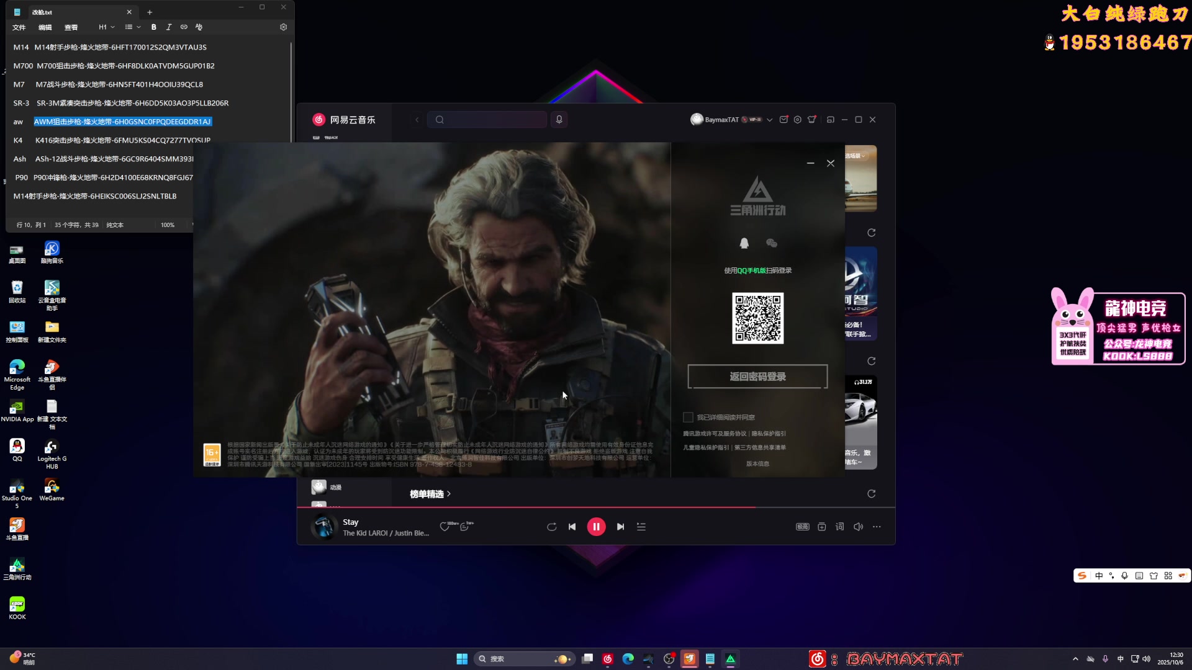The height and width of the screenshot is (670, 1192).
Task: Select WeChat login icon
Action: (x=772, y=243)
